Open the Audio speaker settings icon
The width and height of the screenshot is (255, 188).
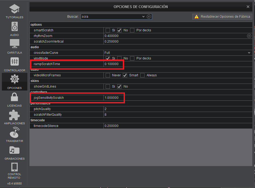[14, 27]
